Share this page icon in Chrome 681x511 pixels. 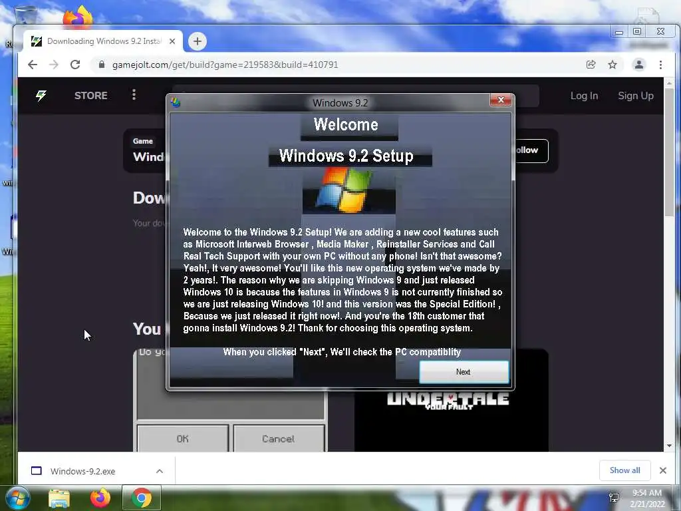[x=591, y=65]
